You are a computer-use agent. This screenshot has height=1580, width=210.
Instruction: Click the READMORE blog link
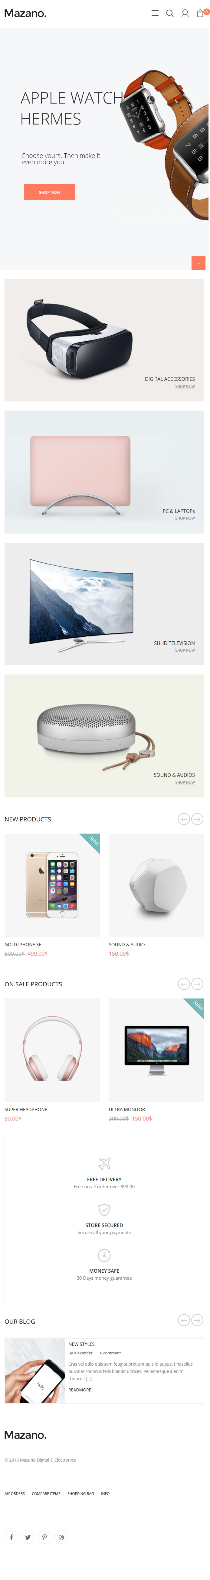tap(79, 1390)
